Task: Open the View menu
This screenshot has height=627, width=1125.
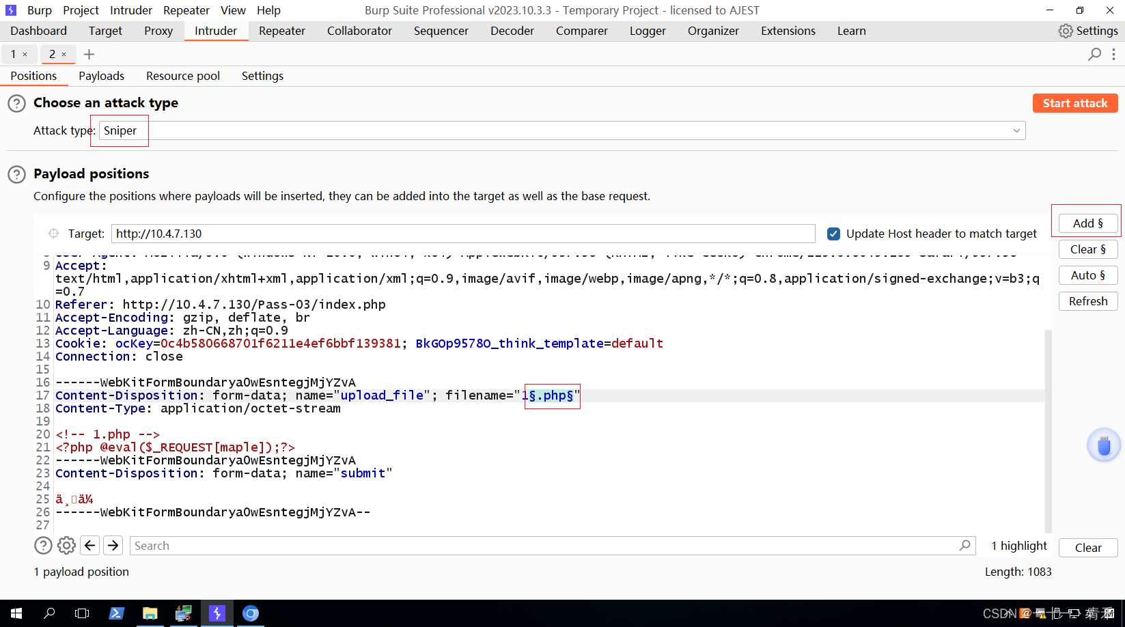Action: pos(233,10)
